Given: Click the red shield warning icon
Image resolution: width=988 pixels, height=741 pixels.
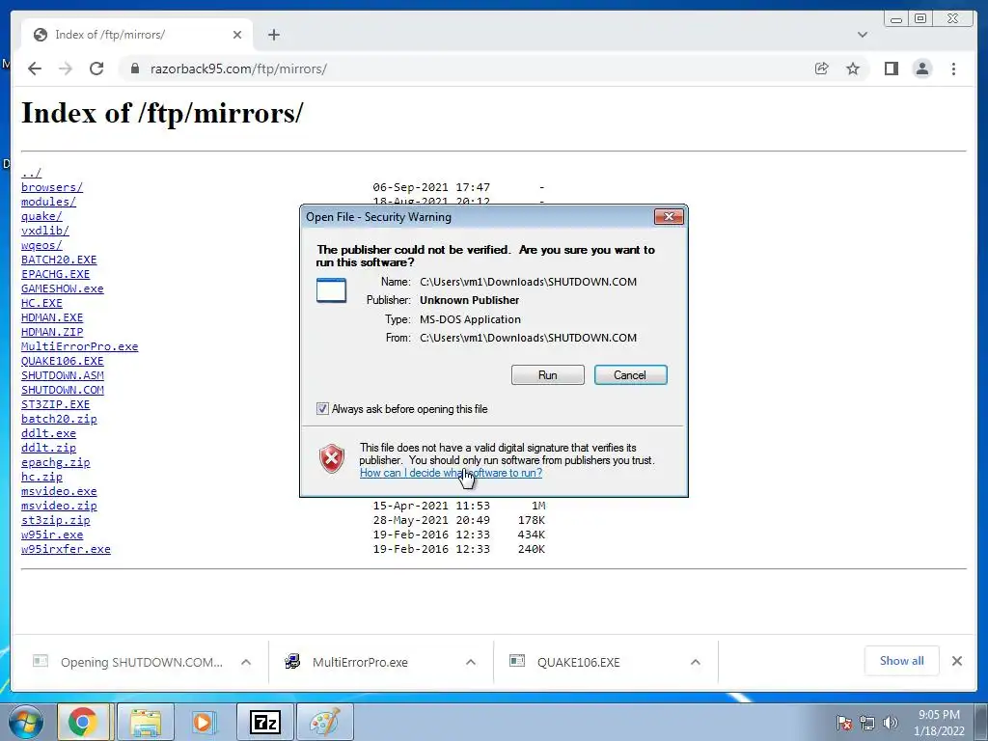Looking at the screenshot, I should (x=332, y=458).
